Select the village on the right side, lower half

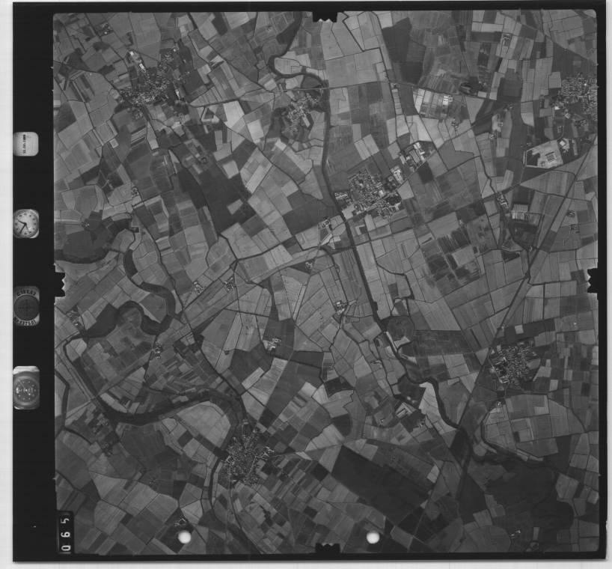click(x=513, y=363)
